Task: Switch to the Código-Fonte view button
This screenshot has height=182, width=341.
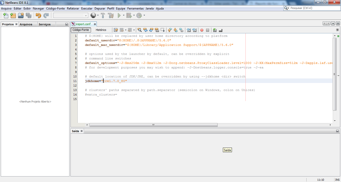Action: tap(81, 30)
